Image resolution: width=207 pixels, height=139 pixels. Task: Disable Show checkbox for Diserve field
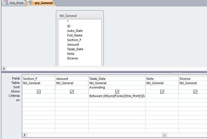click(195, 92)
